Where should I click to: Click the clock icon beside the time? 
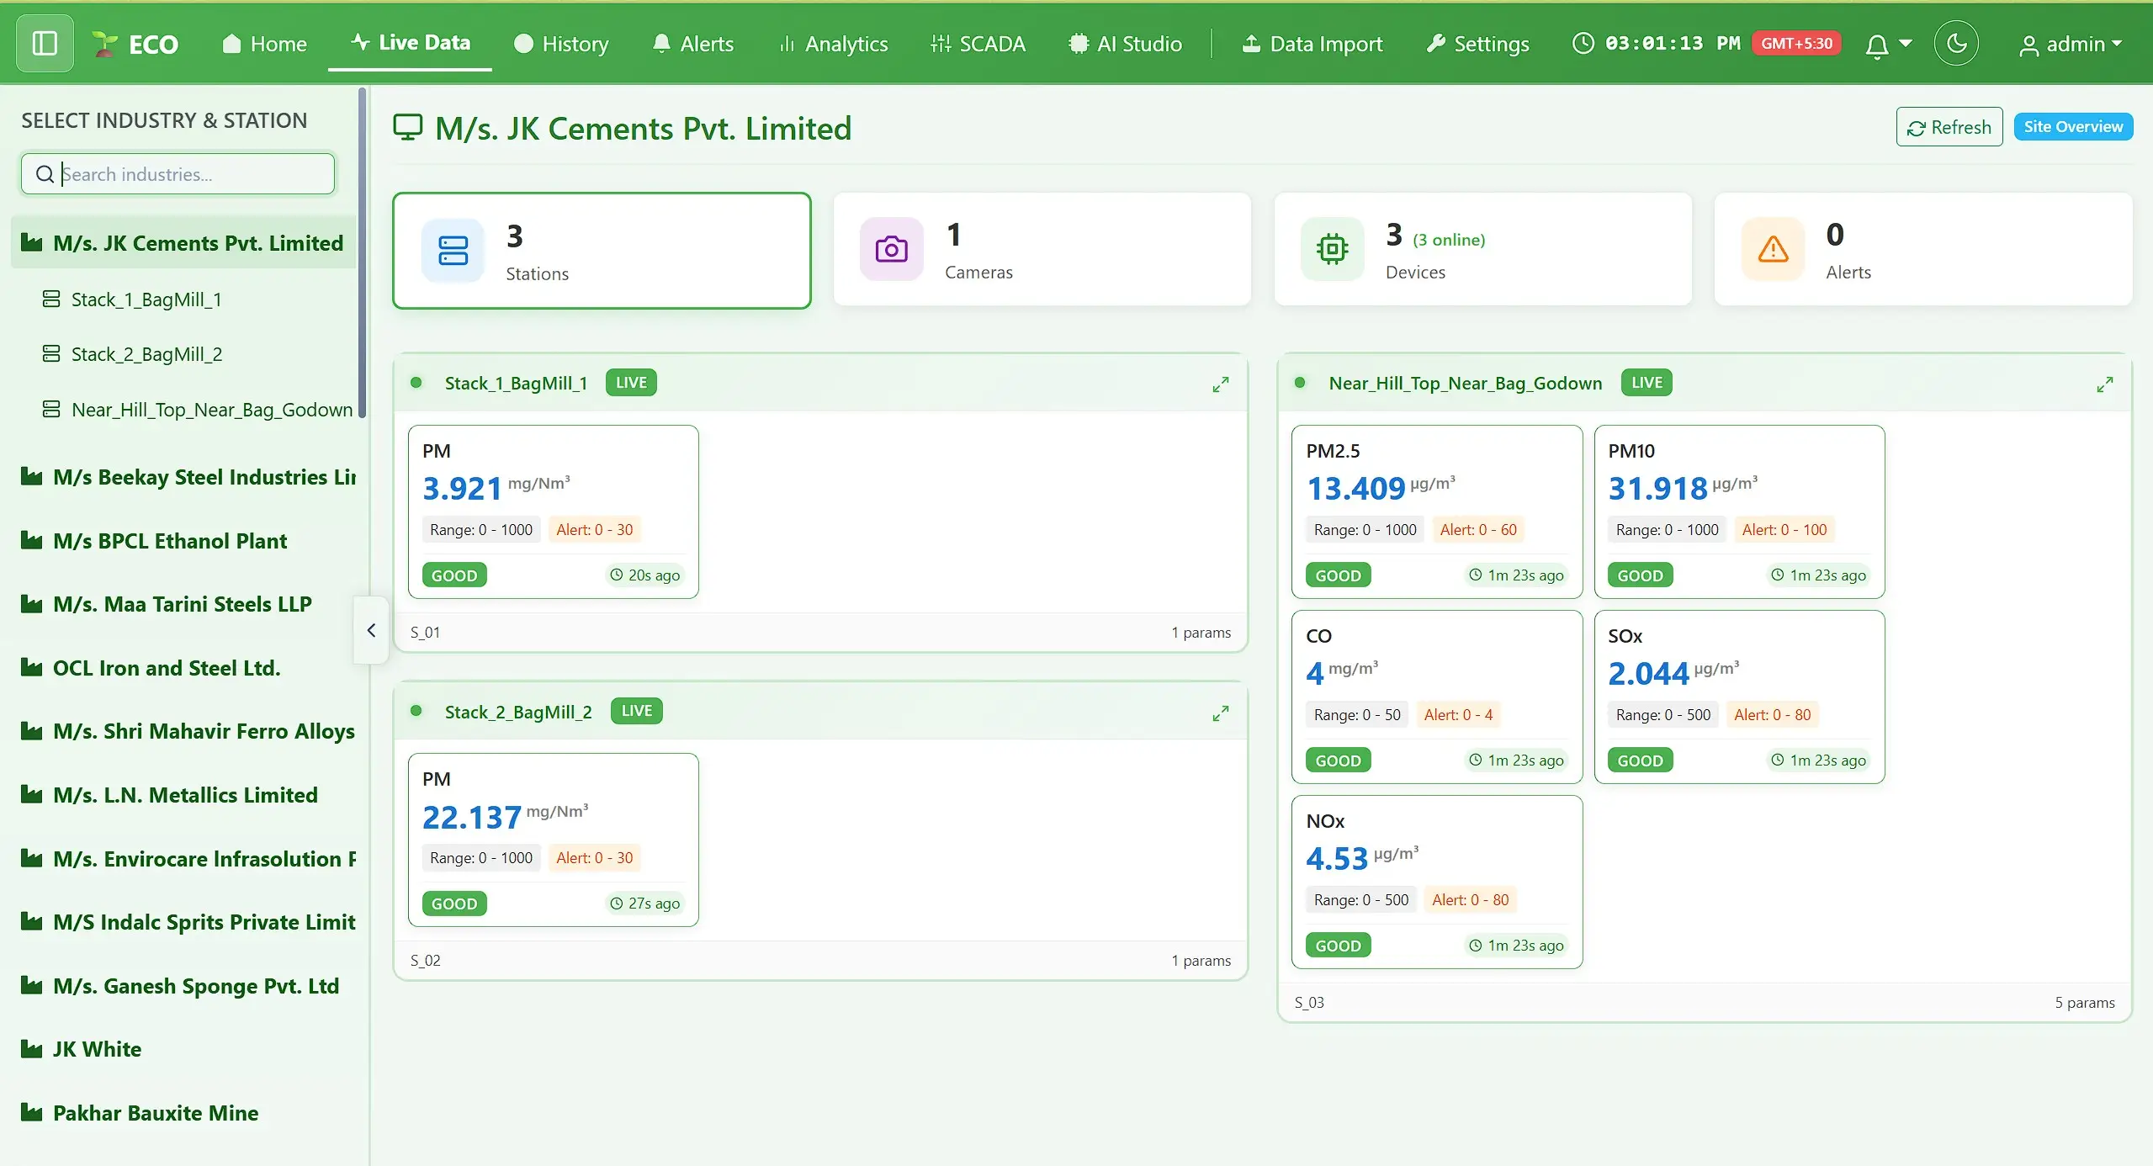[x=1583, y=43]
